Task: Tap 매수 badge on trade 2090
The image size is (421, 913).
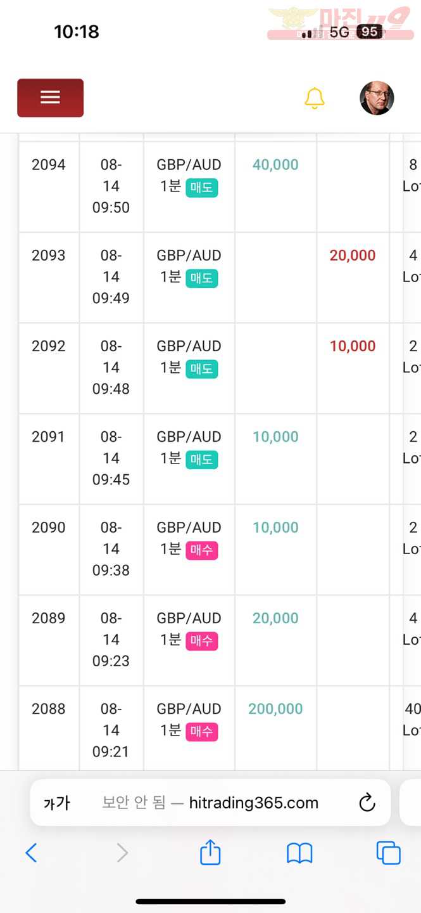Action: [202, 550]
